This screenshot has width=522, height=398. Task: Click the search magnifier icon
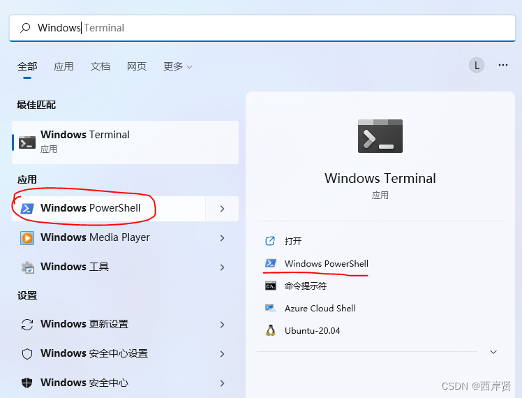[25, 28]
